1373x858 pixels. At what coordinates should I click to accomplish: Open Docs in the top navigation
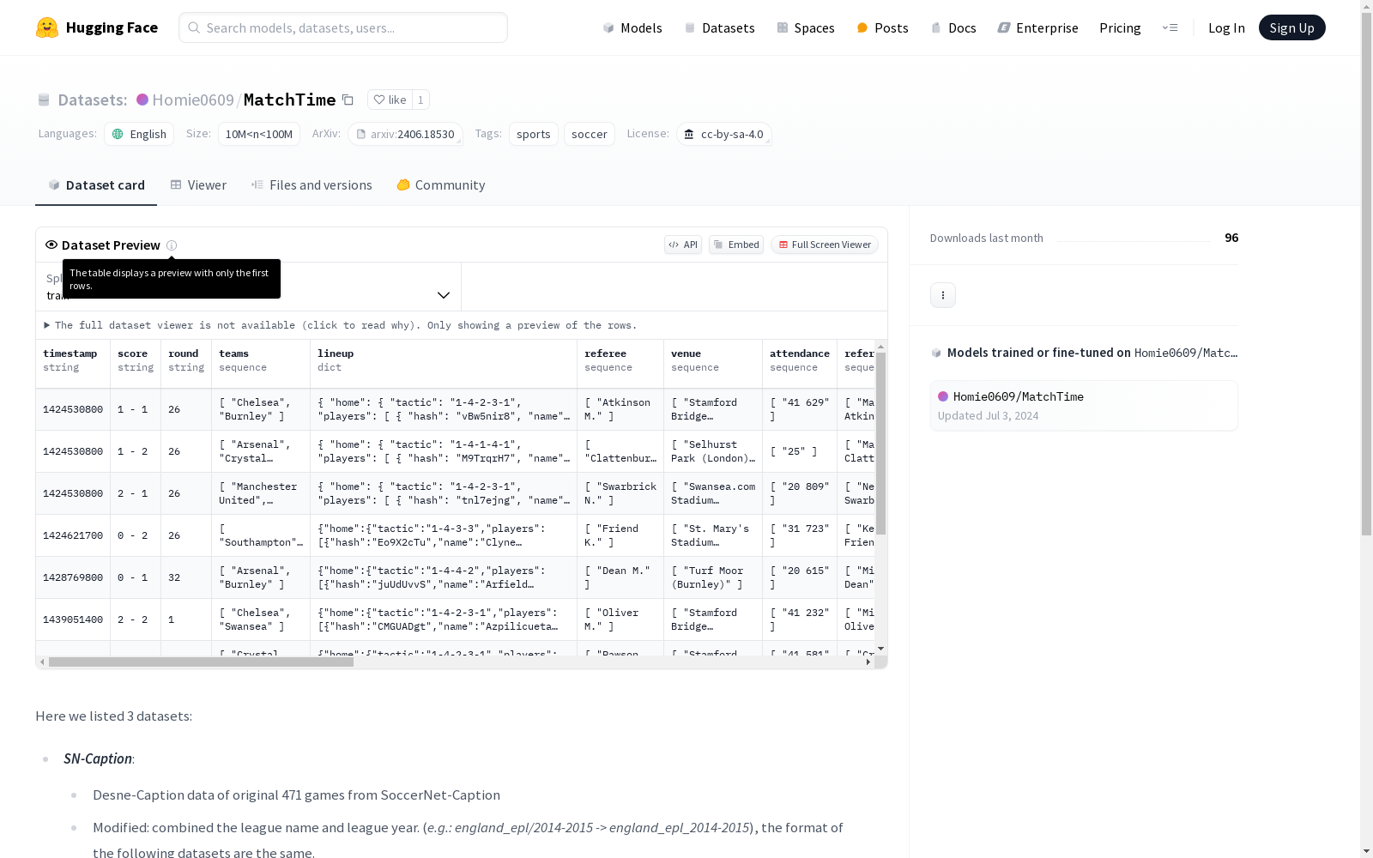[x=953, y=27]
